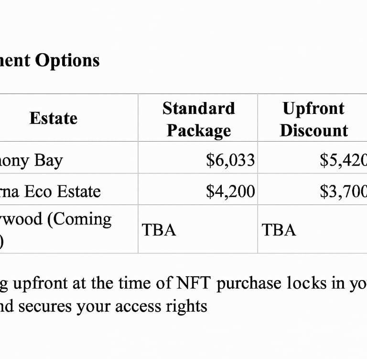This screenshot has width=367, height=359.
Task: Select the $3,700 price cell
Action: tap(343, 191)
